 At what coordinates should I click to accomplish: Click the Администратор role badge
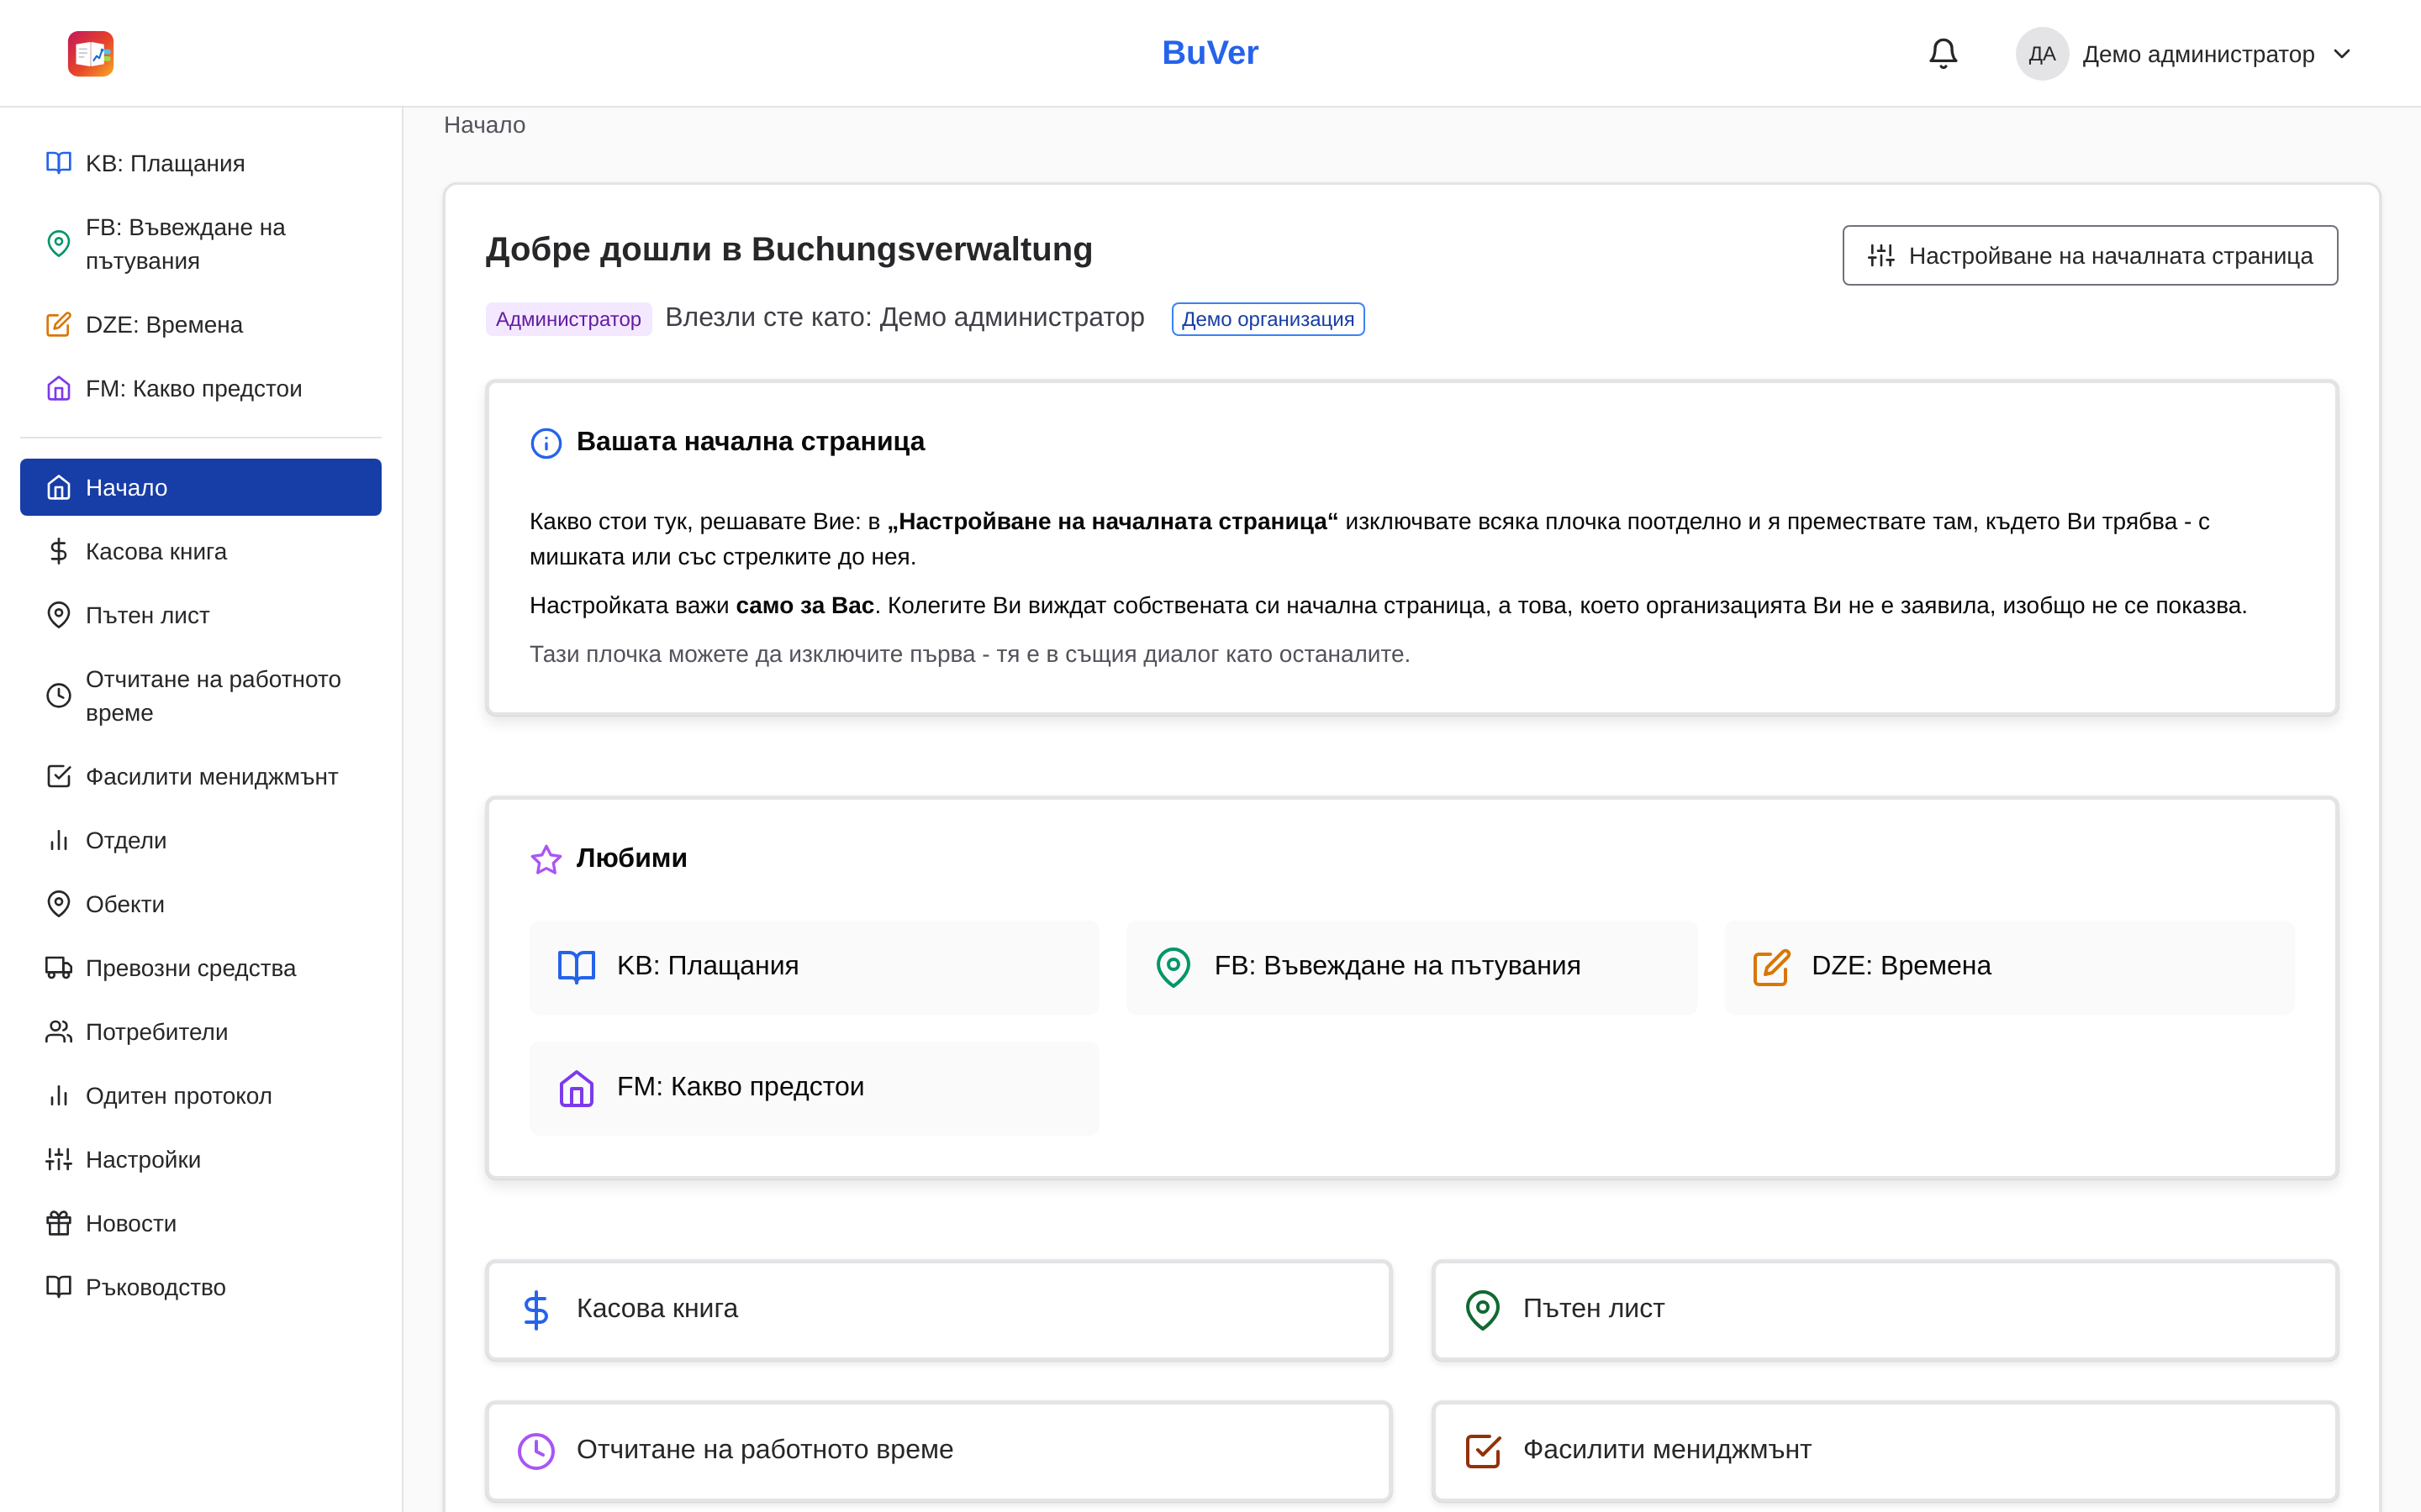pos(568,319)
